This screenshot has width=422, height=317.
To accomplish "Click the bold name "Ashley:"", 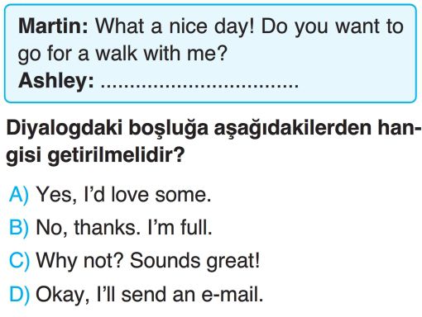I will point(56,81).
